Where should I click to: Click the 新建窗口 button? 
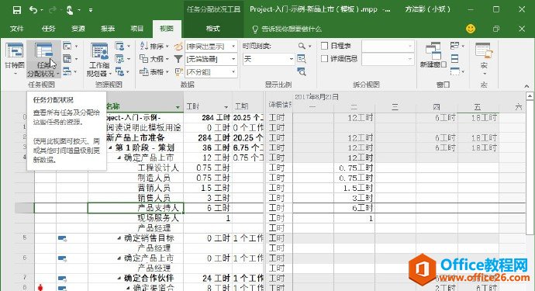[433, 55]
